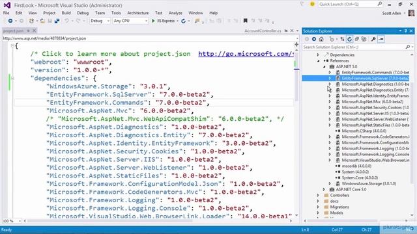Open the File menu
The width and height of the screenshot is (417, 234).
[x=6, y=13]
